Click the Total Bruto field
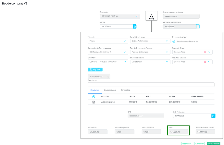Viewport: 224px width, 145px height. coord(98,132)
